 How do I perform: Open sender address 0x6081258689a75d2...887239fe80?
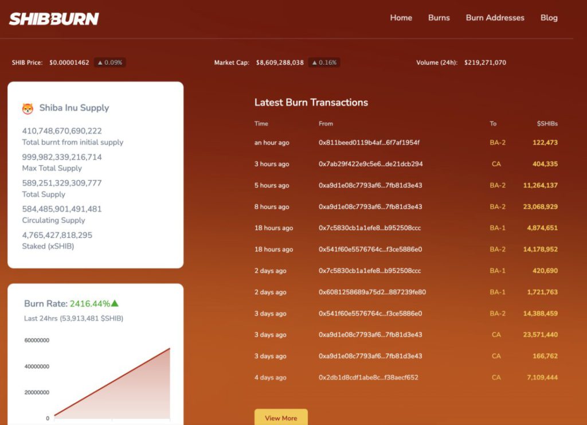coord(372,293)
